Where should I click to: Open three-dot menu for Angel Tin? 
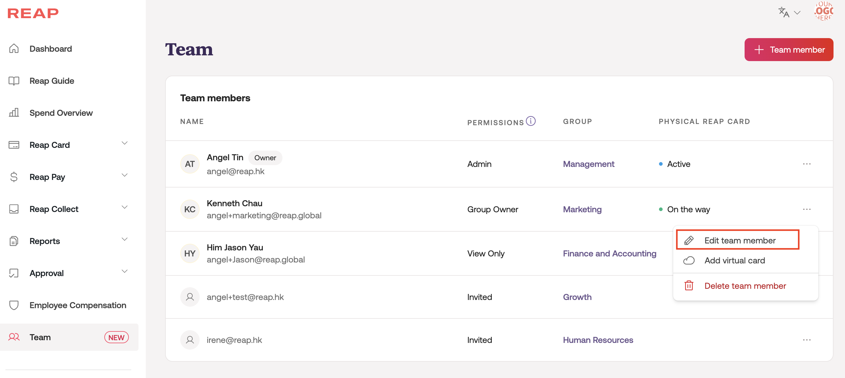(x=807, y=164)
